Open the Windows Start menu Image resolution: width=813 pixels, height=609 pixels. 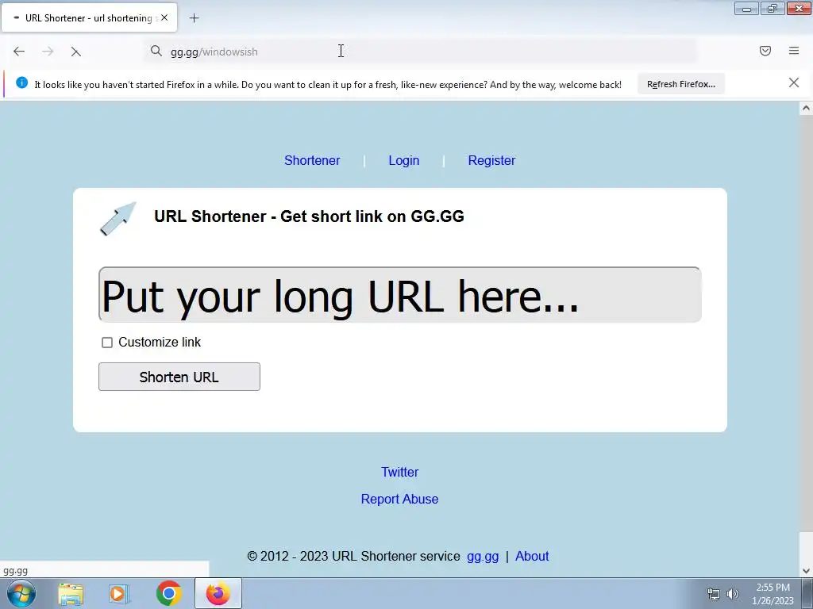point(21,593)
